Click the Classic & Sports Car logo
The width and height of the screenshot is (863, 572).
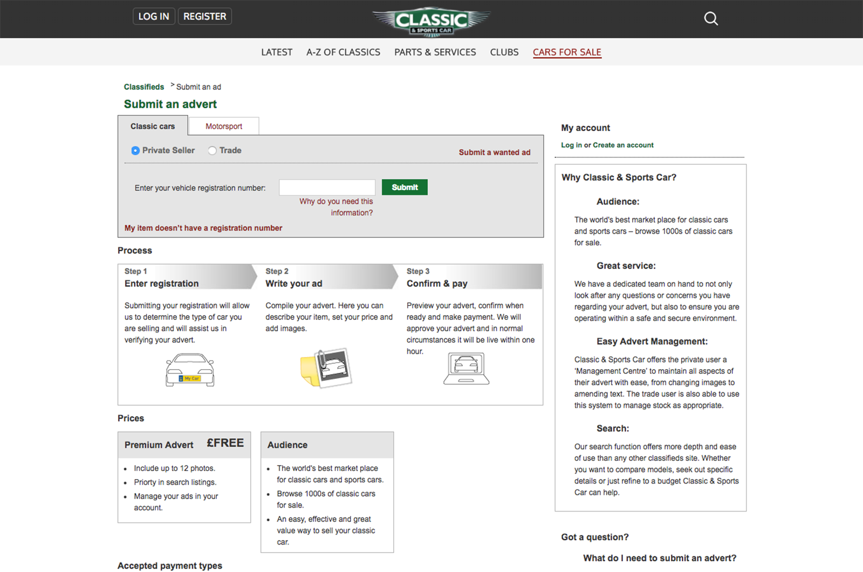(431, 21)
